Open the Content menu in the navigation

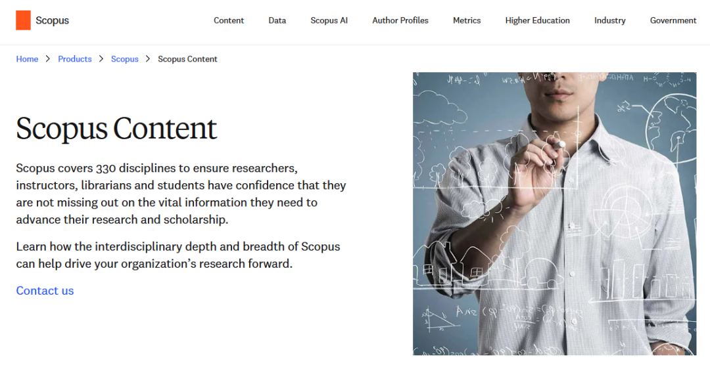coord(229,20)
